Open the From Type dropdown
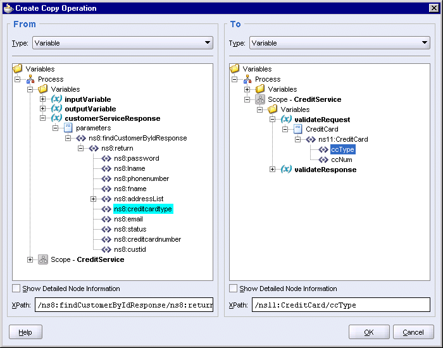Image resolution: width=443 pixels, height=348 pixels. 123,43
